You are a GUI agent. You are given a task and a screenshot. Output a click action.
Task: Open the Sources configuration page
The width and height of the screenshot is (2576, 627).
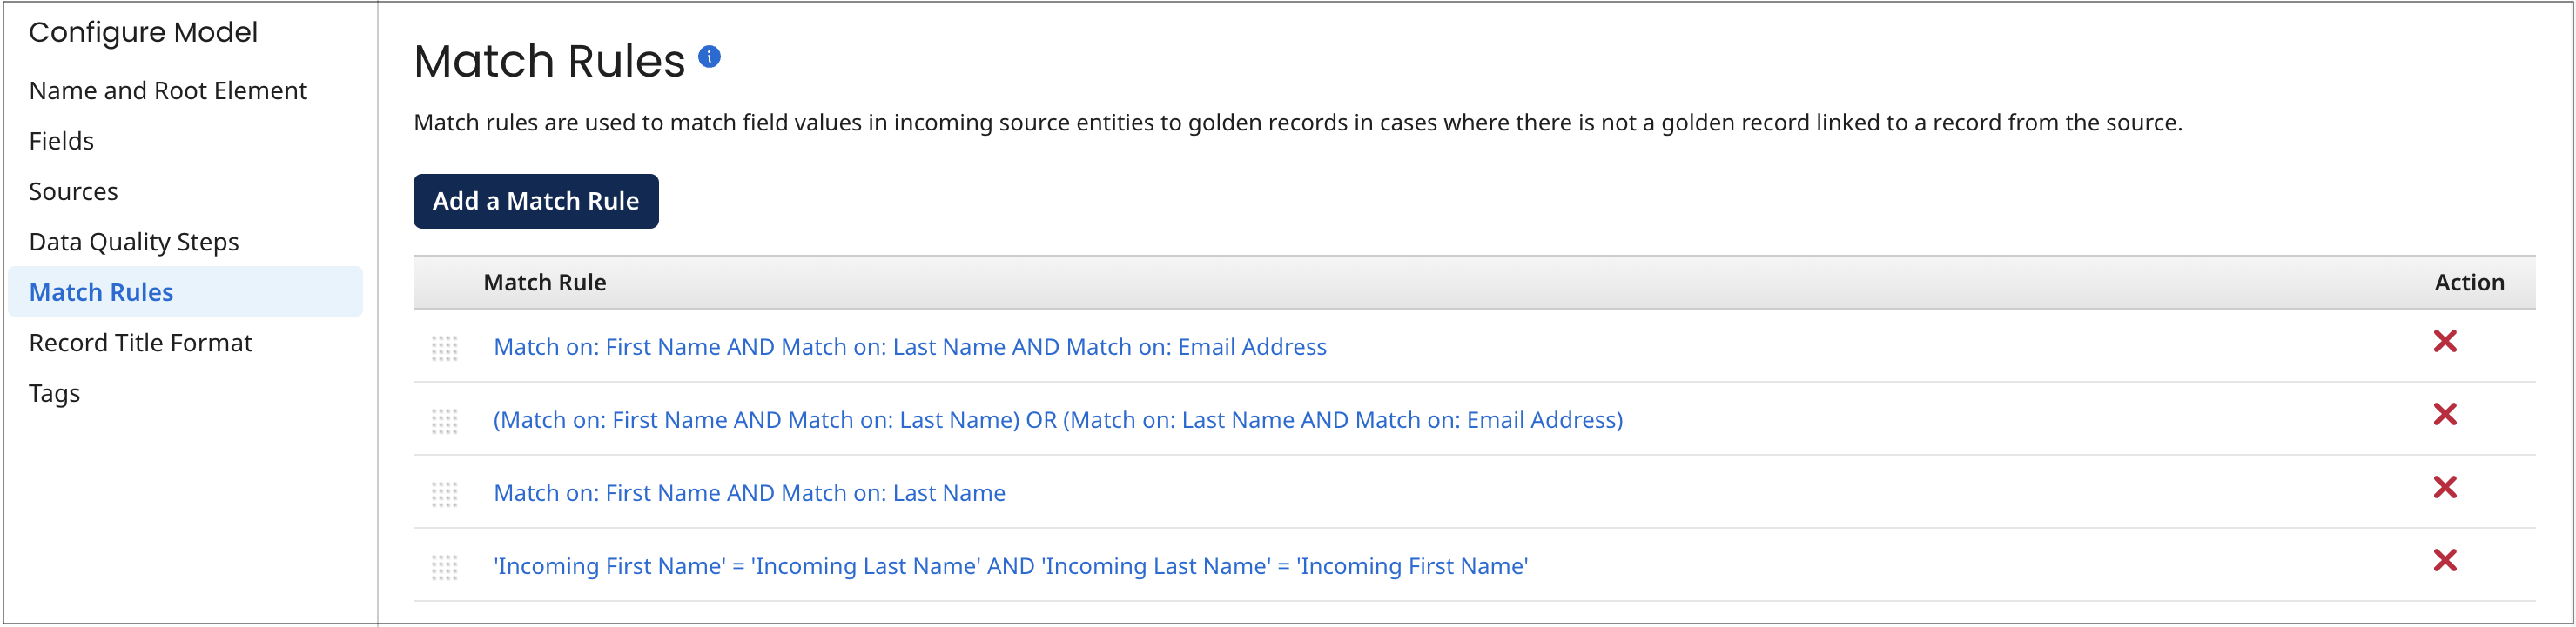click(74, 190)
